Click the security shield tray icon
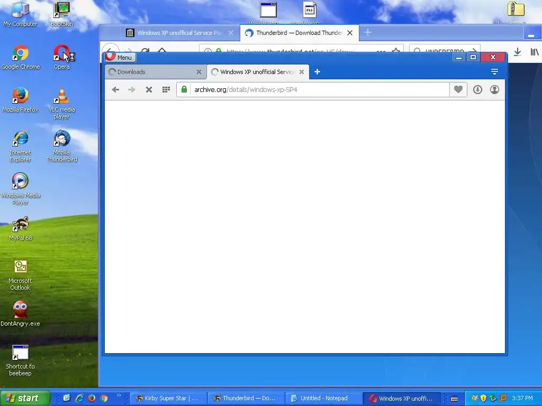The height and width of the screenshot is (406, 542). (484, 398)
